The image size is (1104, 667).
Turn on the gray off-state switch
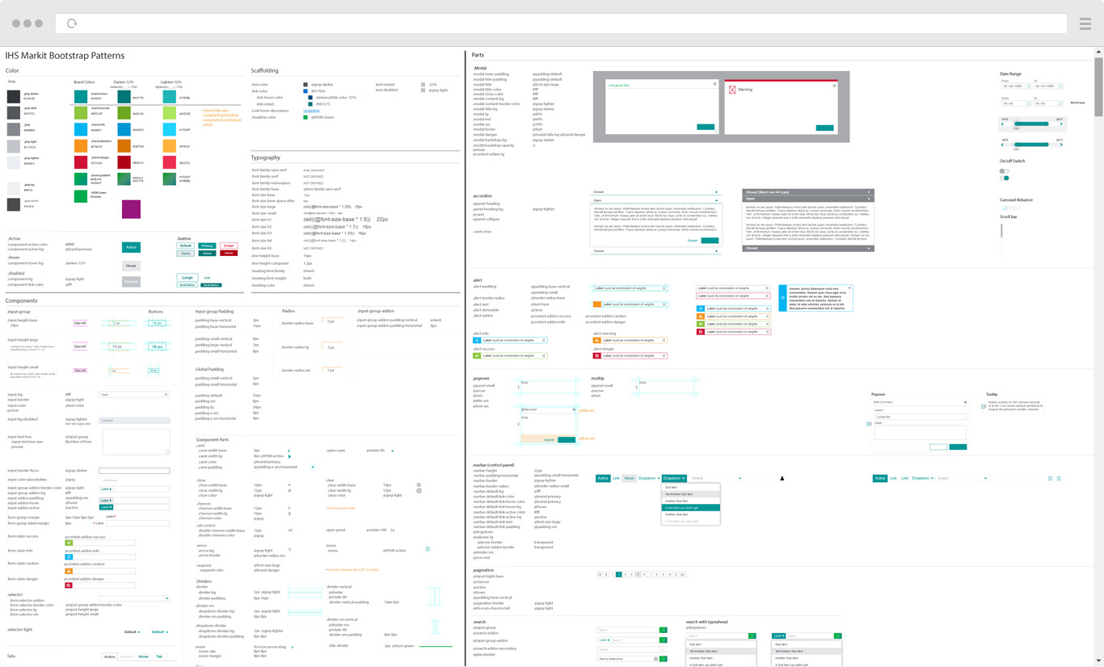tap(1004, 171)
